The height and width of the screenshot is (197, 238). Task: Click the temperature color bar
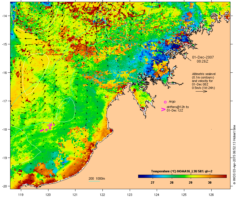[182, 176]
